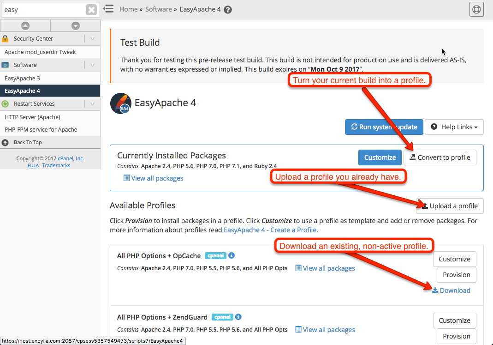
Task: Click the 'Available Profiles' heading
Action: 143,205
